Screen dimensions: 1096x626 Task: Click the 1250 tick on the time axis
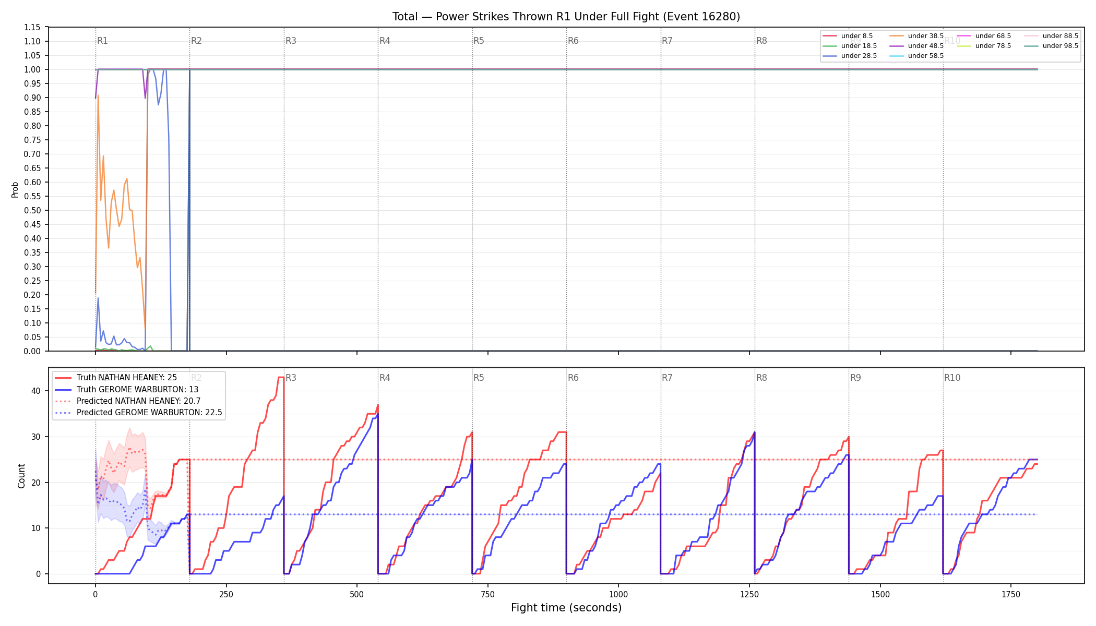pos(749,594)
